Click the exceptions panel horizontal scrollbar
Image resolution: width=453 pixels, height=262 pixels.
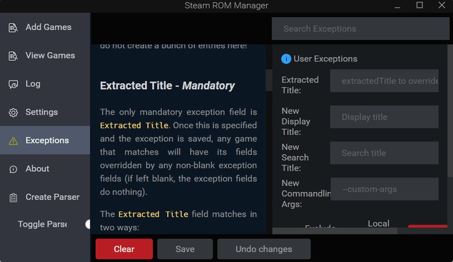335,231
